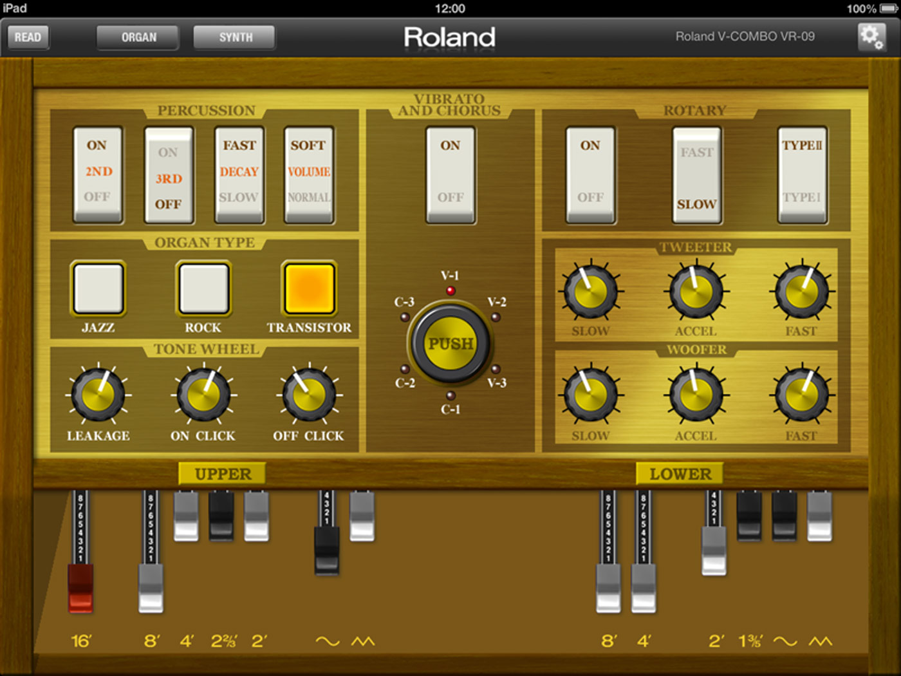The image size is (901, 676).
Task: Click the Lower triangle wave drawbar handle
Action: coord(819,516)
